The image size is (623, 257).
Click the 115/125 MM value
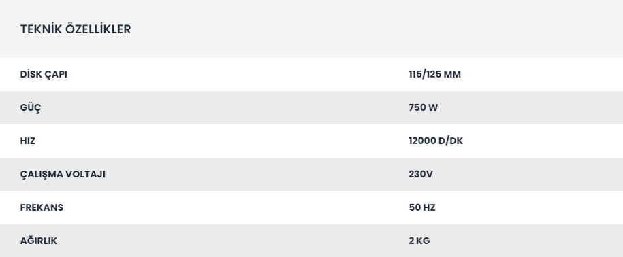click(x=434, y=75)
